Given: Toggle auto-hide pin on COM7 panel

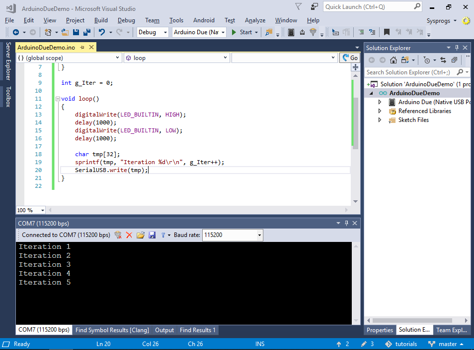Looking at the screenshot, I should [346, 223].
